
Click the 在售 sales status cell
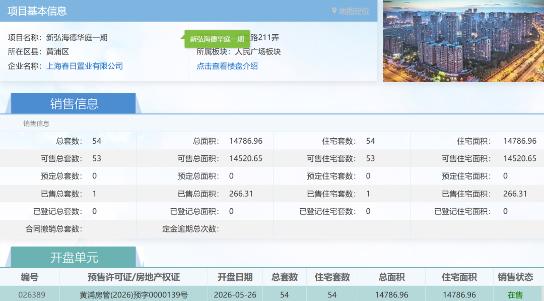point(515,295)
